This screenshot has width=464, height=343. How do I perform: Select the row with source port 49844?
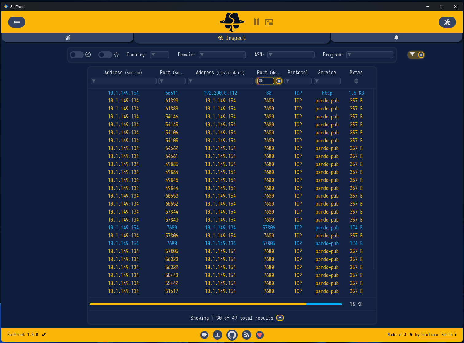pos(231,188)
